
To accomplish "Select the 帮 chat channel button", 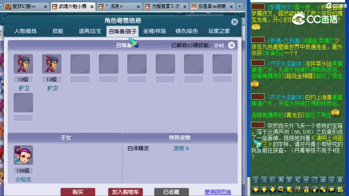I will (x=281, y=180).
